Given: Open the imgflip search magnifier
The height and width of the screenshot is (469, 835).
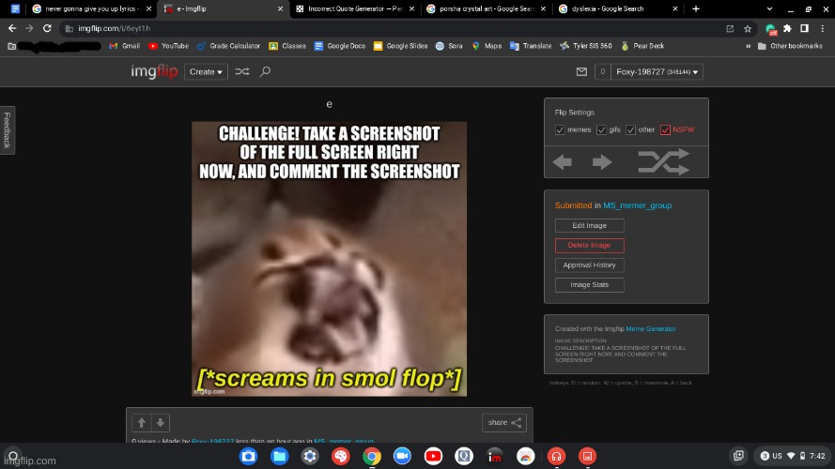Looking at the screenshot, I should [265, 71].
